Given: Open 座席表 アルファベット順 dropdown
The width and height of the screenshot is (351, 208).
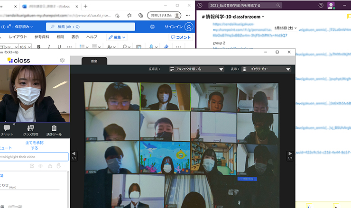Looking at the screenshot, I should (196, 69).
